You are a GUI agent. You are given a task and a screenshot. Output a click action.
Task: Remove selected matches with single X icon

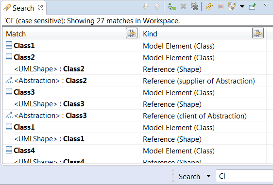[183, 7]
